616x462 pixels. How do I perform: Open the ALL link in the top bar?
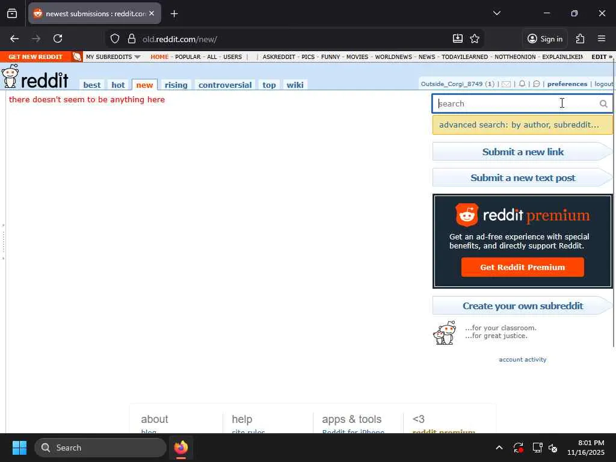(212, 57)
